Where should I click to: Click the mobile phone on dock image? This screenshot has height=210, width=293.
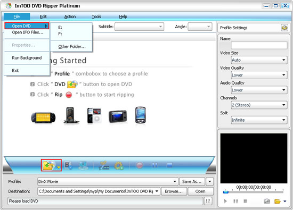coord(71,115)
